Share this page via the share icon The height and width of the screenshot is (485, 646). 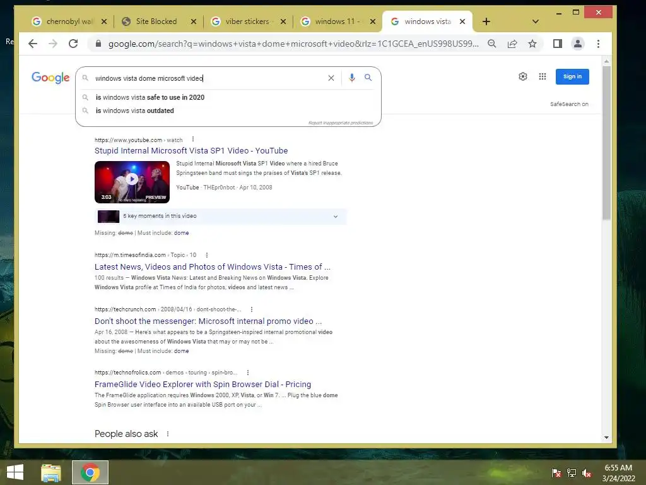pos(512,44)
